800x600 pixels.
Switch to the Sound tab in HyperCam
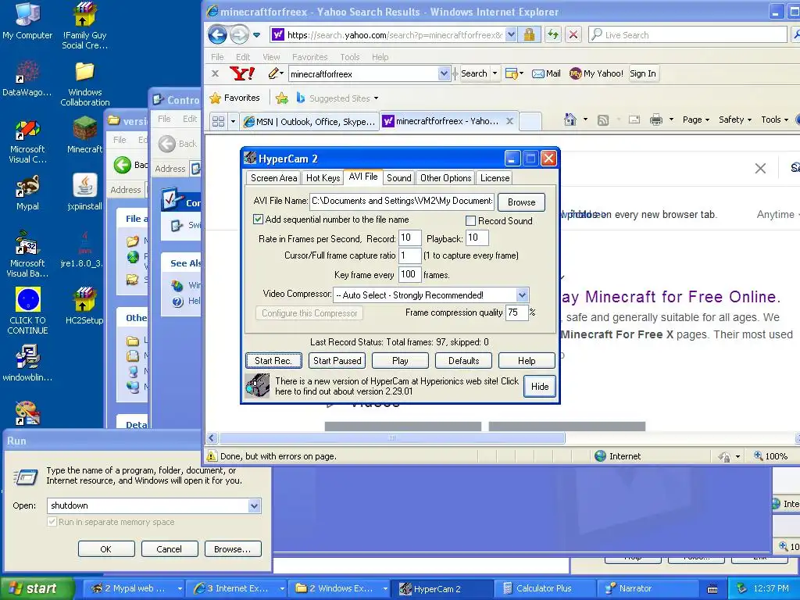(x=398, y=177)
